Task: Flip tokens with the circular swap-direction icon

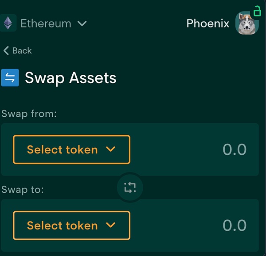Action: pyautogui.click(x=130, y=187)
